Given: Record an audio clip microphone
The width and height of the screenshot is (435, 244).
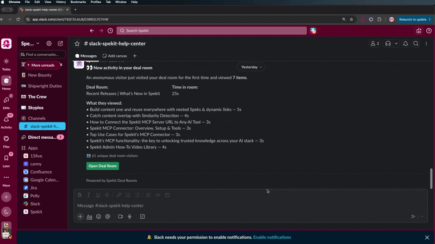Looking at the screenshot, I should [129, 216].
